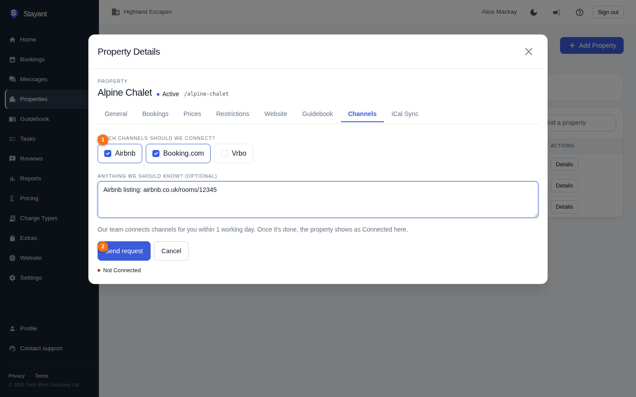Click the Charge Types receipt icon
The width and height of the screenshot is (636, 397).
tap(12, 218)
